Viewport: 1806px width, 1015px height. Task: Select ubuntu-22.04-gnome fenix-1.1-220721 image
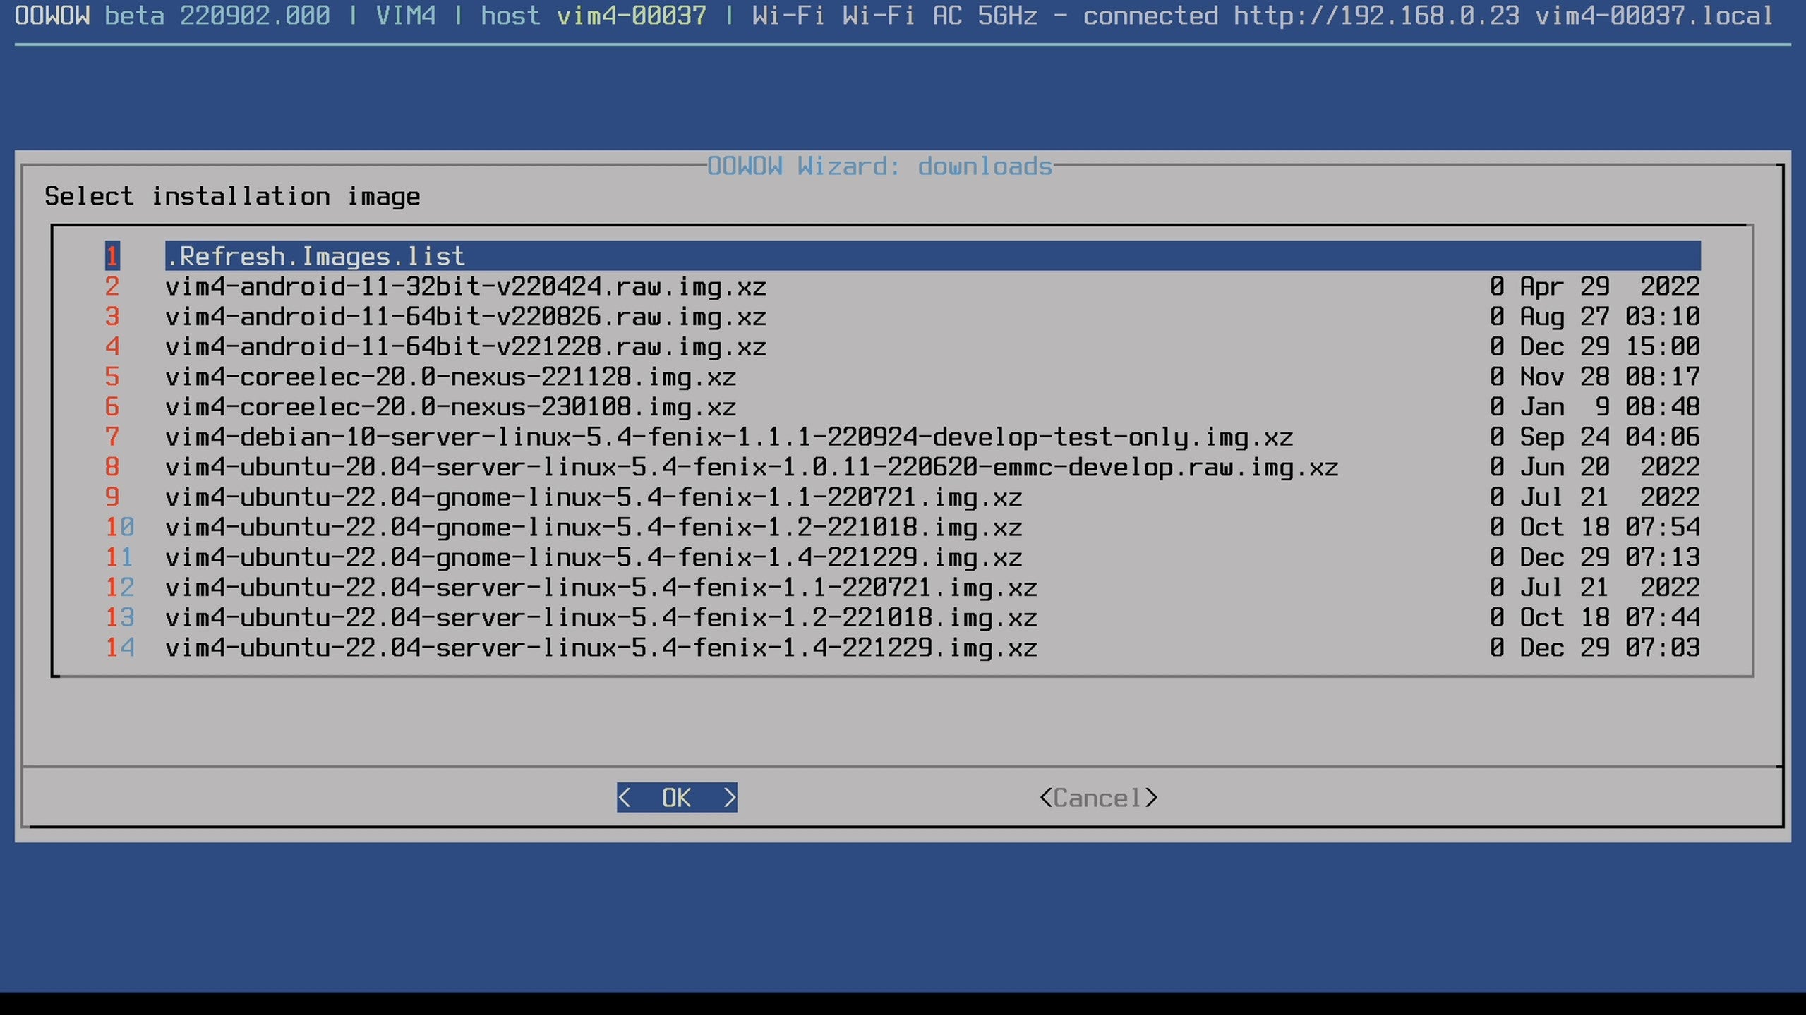click(594, 497)
